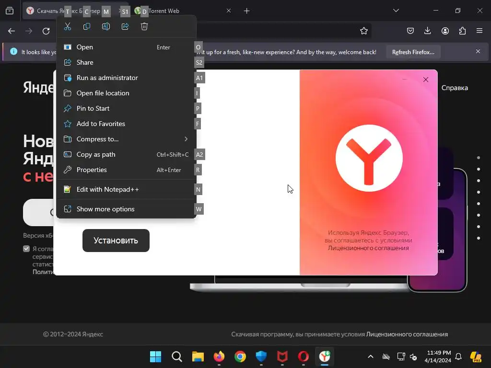This screenshot has height=368, width=491.
Task: Open McAfee from taskbar
Action: 282,356
